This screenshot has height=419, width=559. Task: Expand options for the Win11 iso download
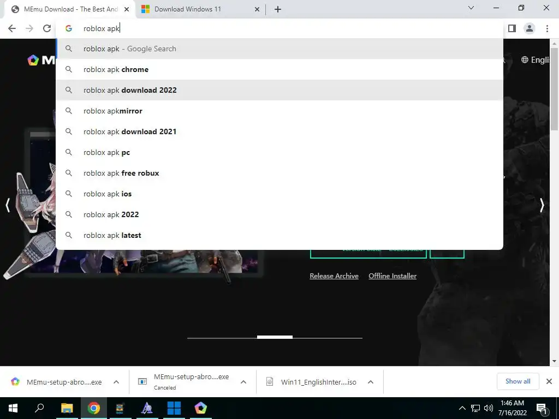coord(371,382)
